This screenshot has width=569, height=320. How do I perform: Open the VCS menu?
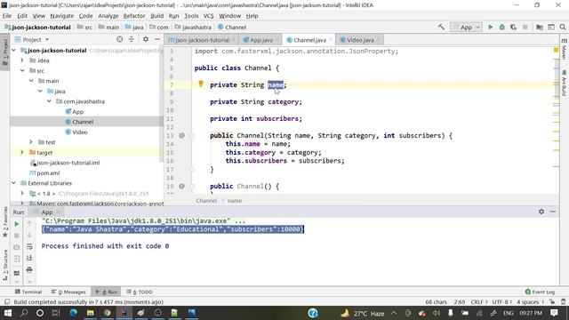(208, 16)
